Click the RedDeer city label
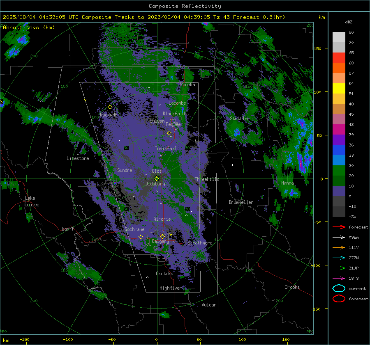 click(174, 124)
